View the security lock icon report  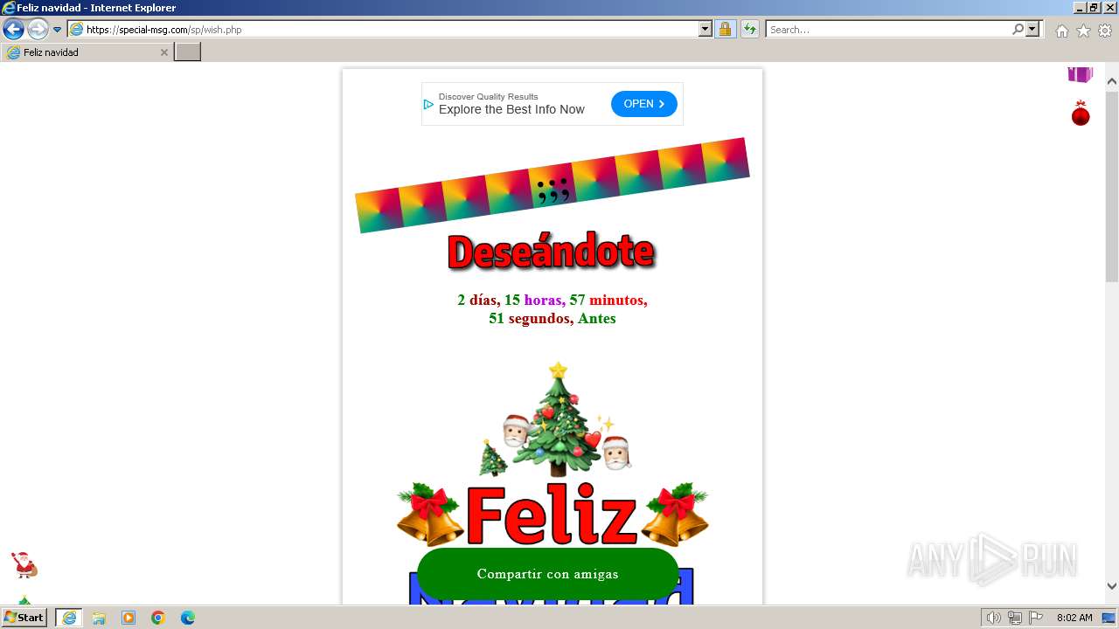pyautogui.click(x=725, y=30)
